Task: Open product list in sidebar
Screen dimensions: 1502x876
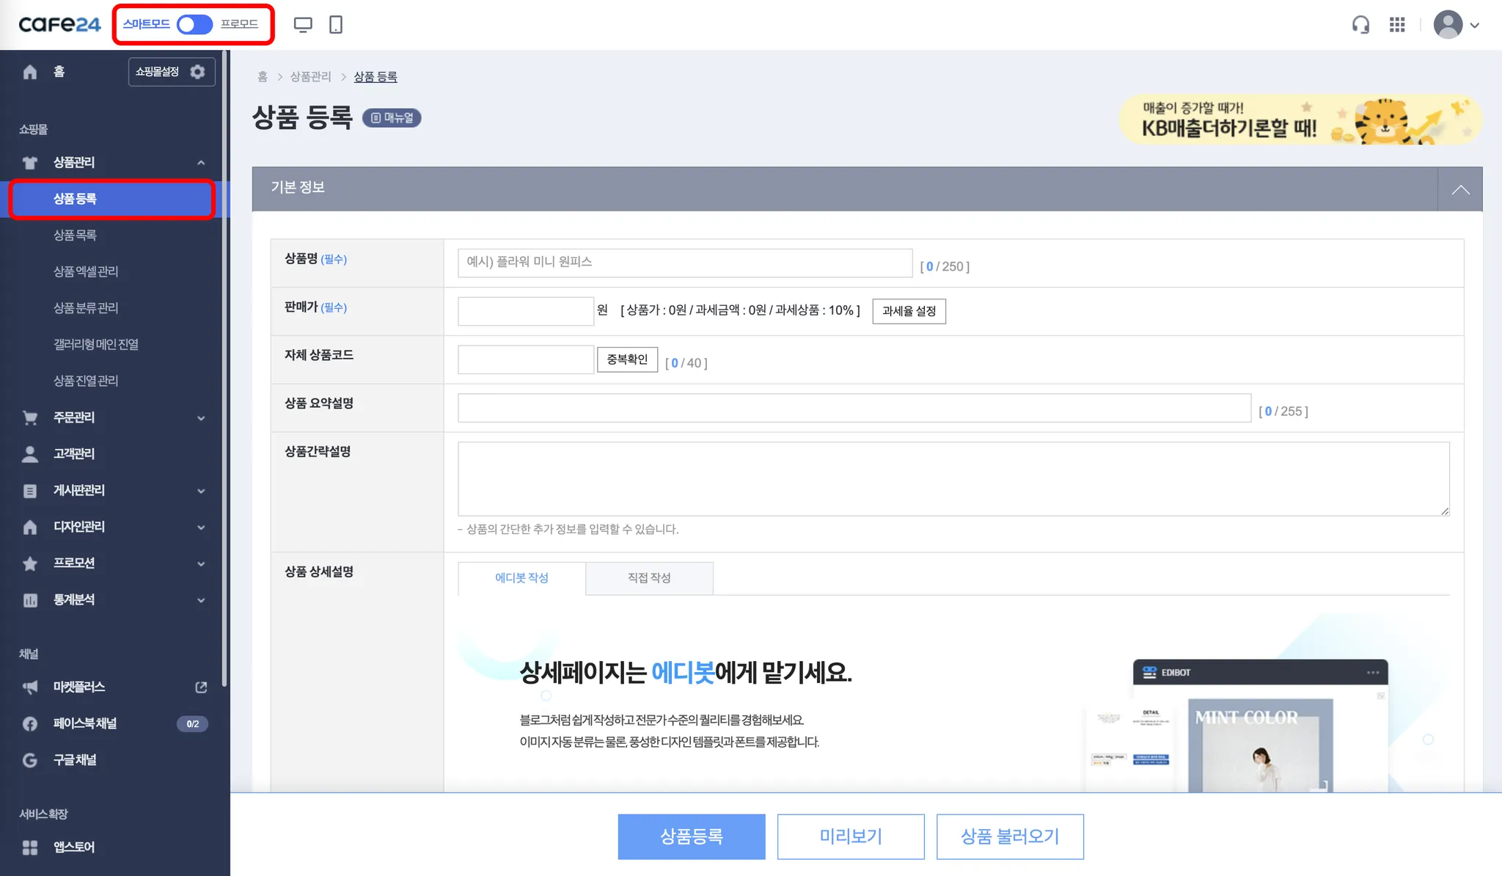Action: pyautogui.click(x=75, y=236)
